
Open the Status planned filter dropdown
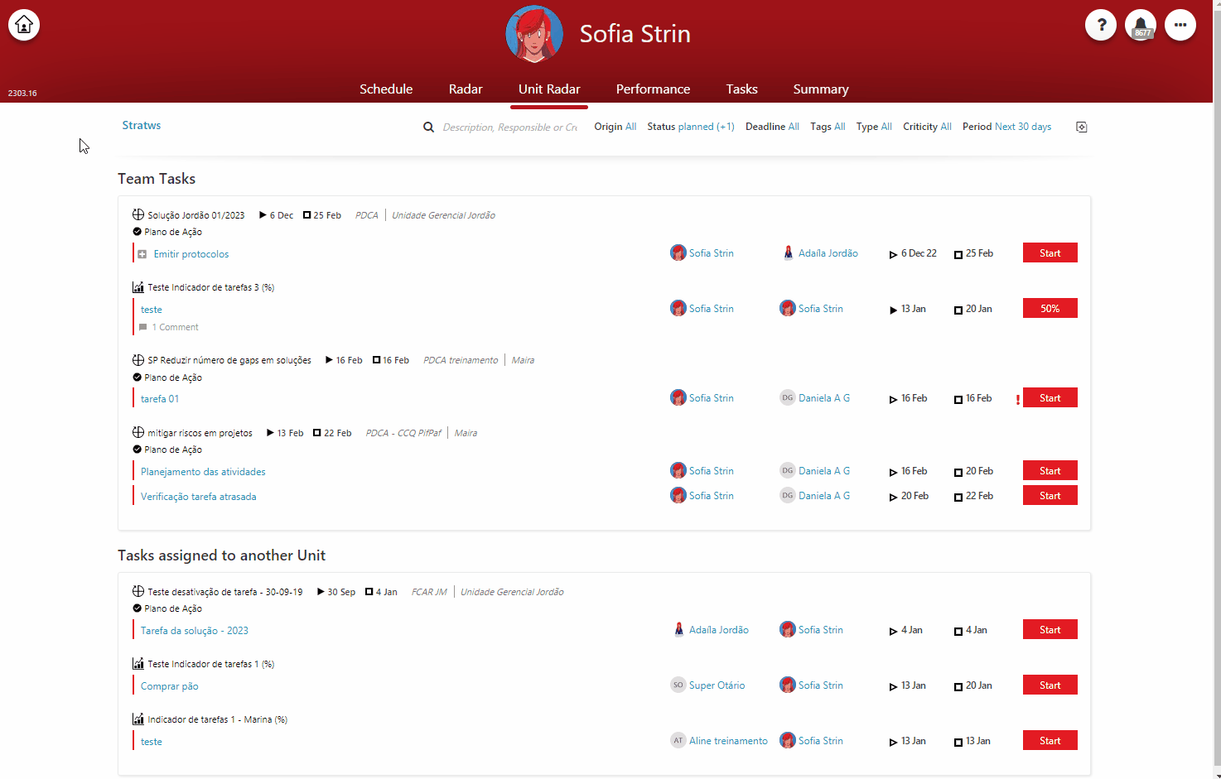[x=691, y=127]
